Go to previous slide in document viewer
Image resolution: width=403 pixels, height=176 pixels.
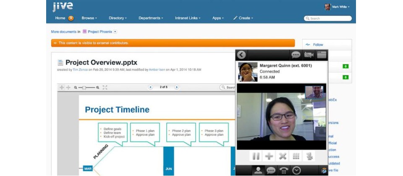(151, 87)
